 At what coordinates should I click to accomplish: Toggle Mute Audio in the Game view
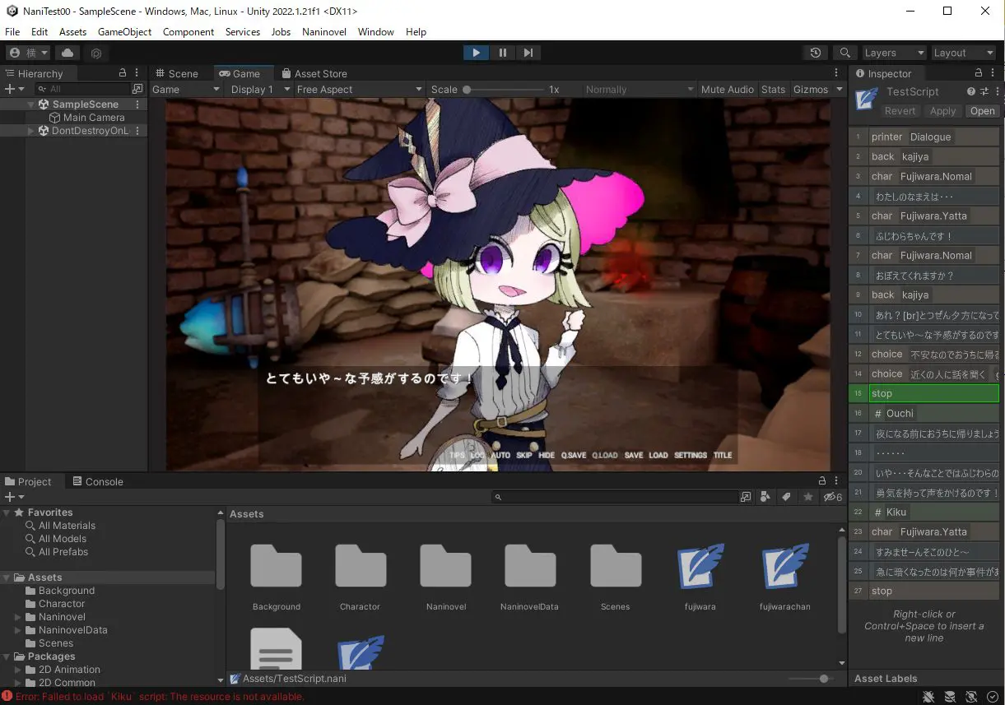(727, 89)
